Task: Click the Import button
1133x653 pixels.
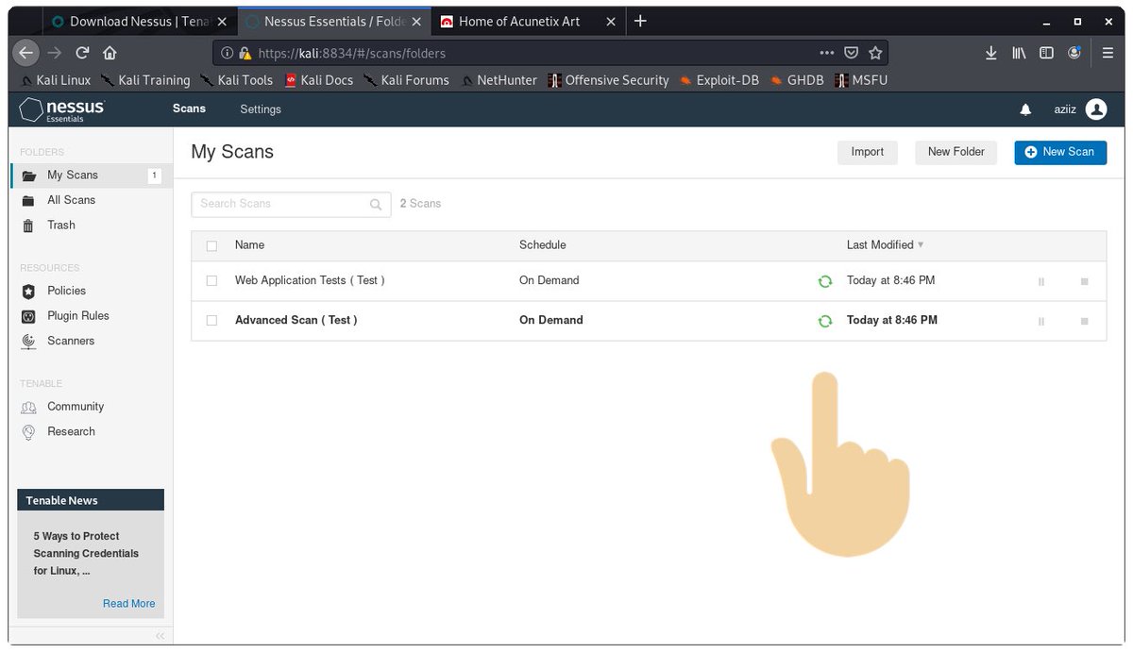Action: pos(868,152)
